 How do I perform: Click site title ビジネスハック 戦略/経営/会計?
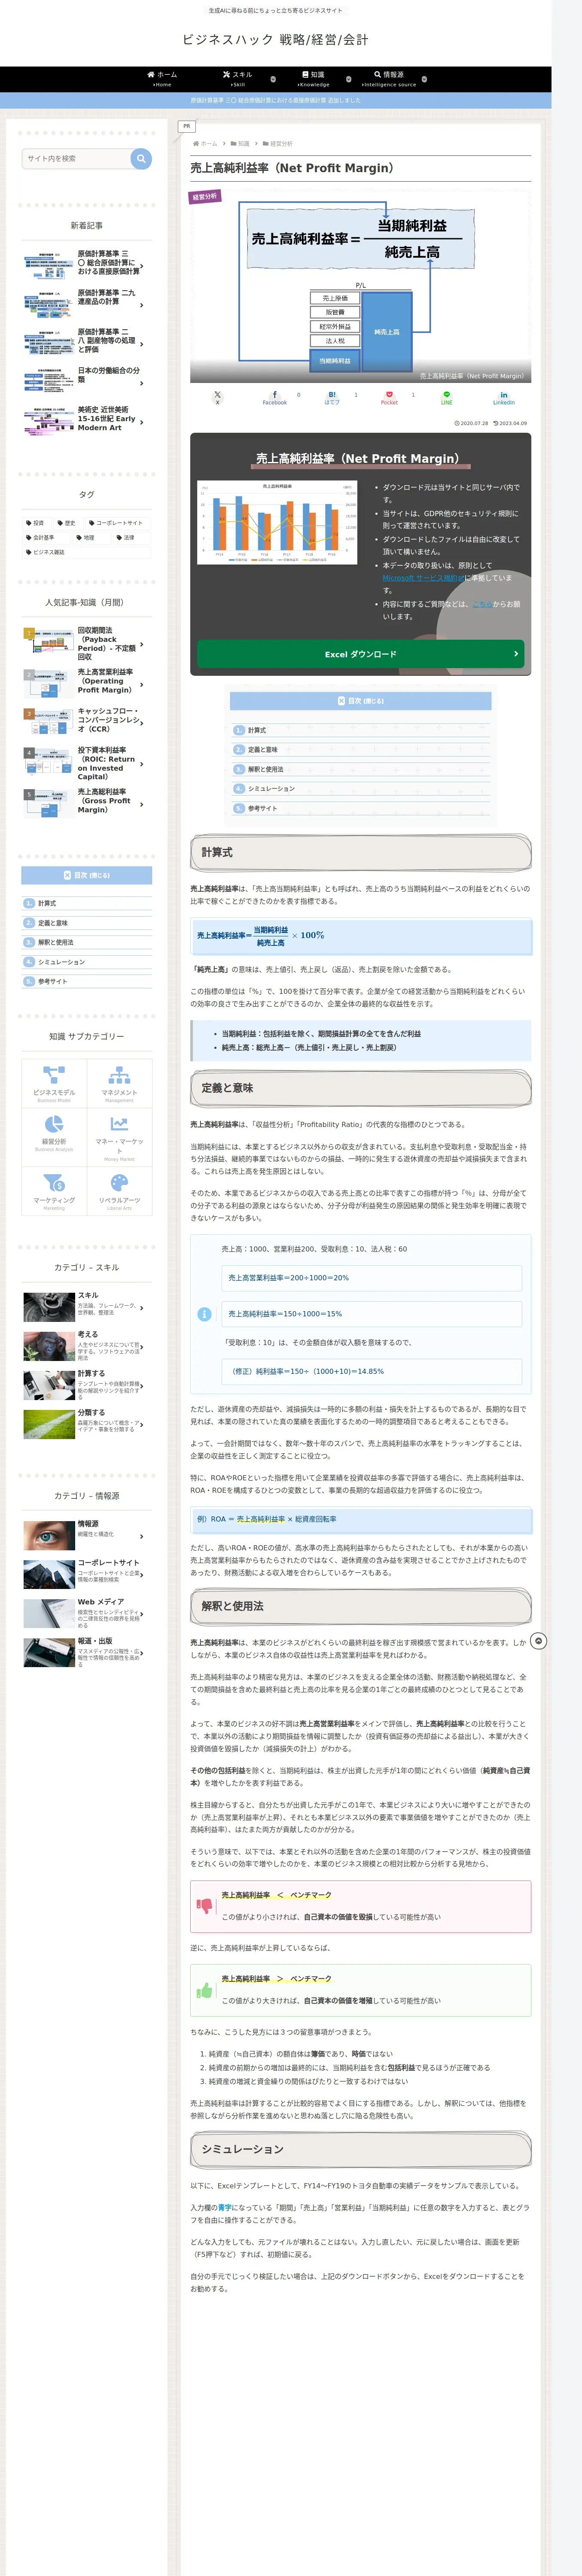coord(275,39)
